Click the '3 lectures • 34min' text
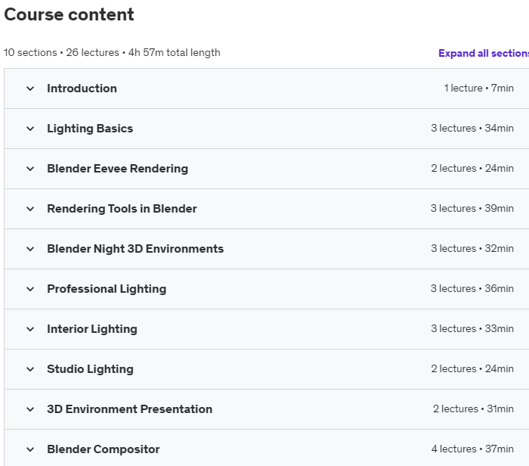Image resolution: width=529 pixels, height=466 pixels. point(472,129)
